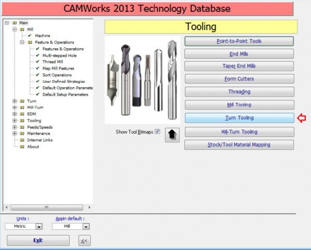Open Taper End Mills

point(239,66)
